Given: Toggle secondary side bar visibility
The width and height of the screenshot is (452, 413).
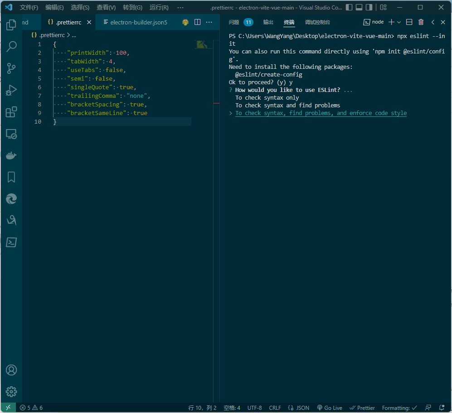Looking at the screenshot, I should click(x=369, y=8).
